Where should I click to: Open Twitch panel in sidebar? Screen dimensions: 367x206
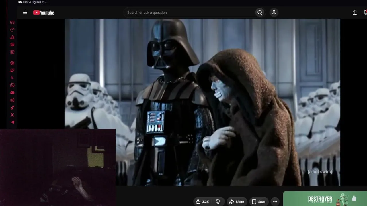coord(12,70)
